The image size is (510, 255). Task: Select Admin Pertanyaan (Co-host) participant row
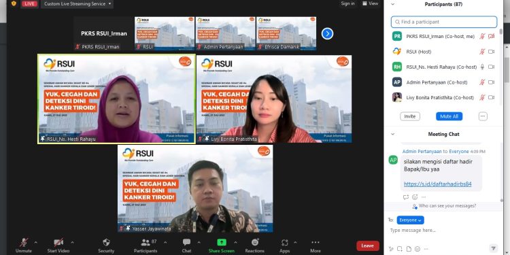coord(444,82)
